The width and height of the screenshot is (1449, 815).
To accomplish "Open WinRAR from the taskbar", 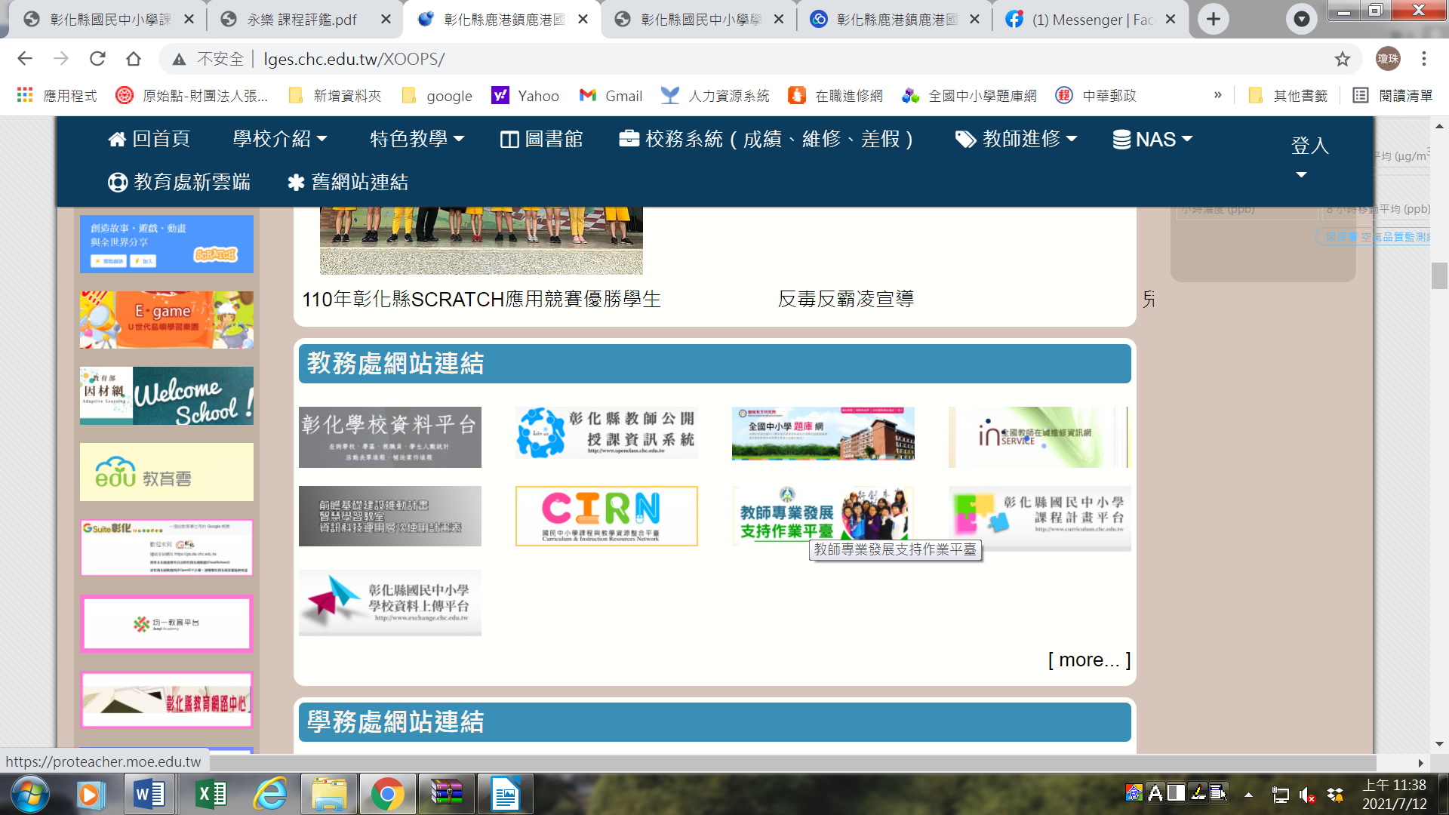I will [446, 794].
